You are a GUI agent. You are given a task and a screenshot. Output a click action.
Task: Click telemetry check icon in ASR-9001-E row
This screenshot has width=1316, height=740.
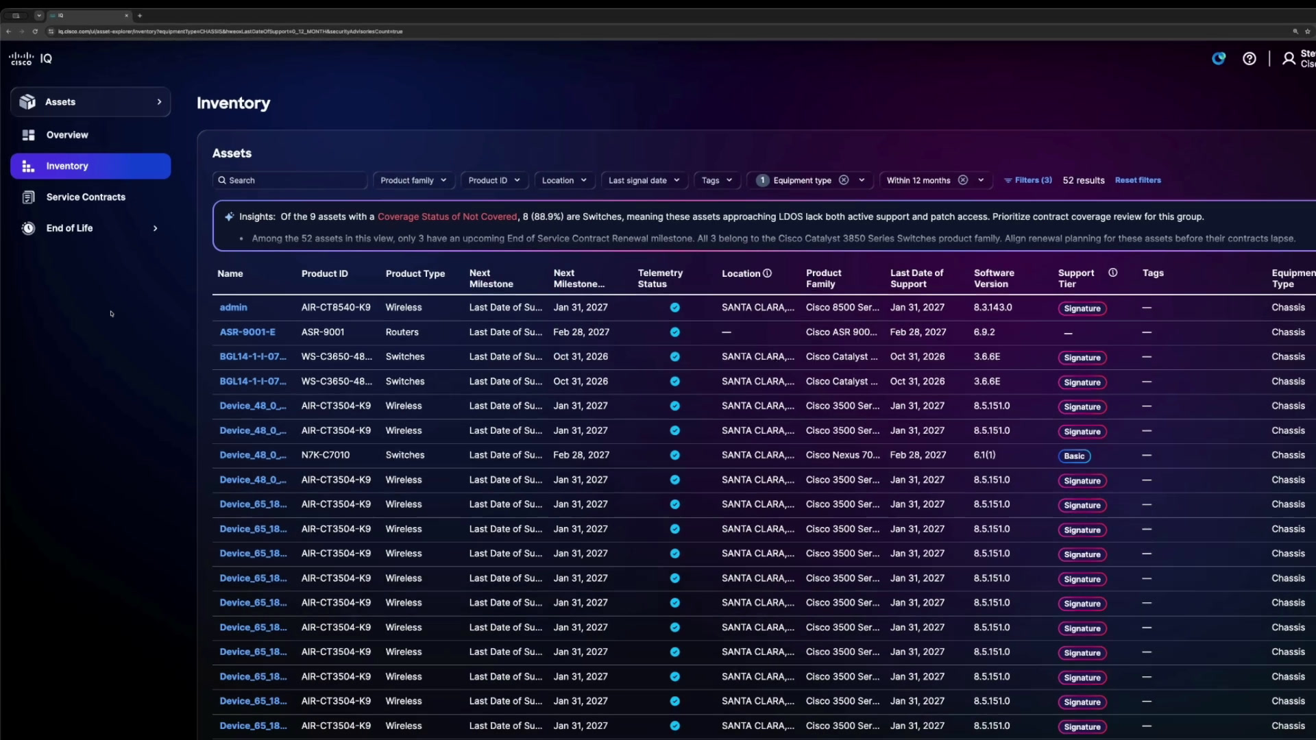pos(674,332)
